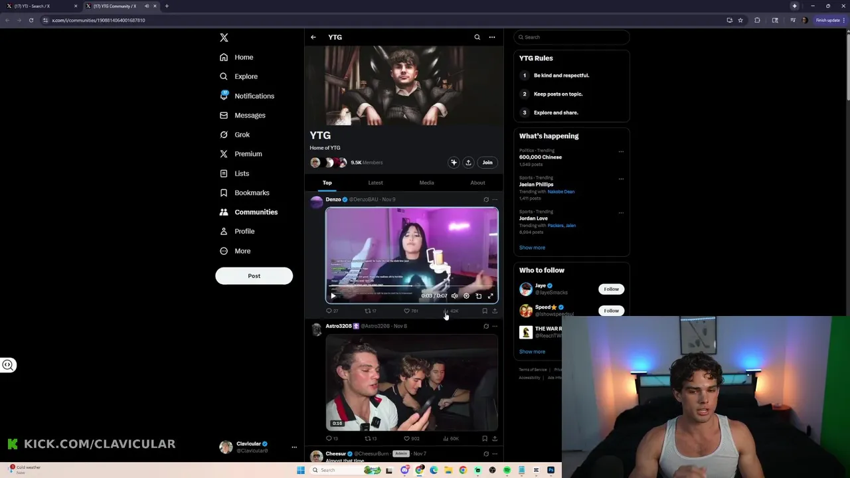This screenshot has width=850, height=478.
Task: Open Bookmarks in the sidebar
Action: click(244, 193)
